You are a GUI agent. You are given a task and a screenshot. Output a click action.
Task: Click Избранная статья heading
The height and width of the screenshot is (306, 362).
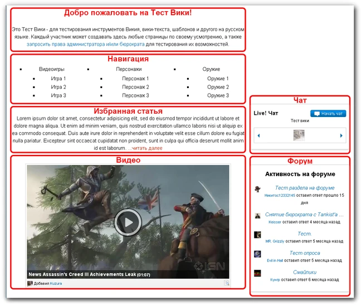128,111
